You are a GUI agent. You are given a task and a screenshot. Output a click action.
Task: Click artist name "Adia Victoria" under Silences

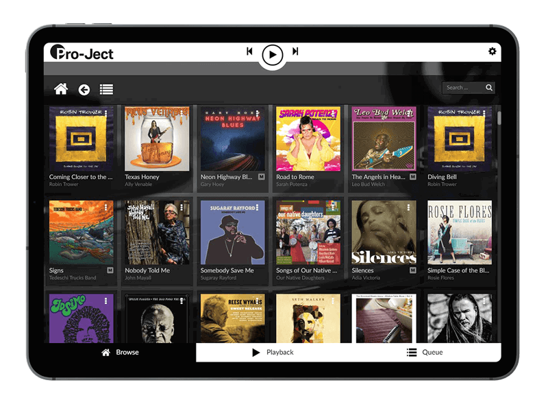tap(366, 277)
